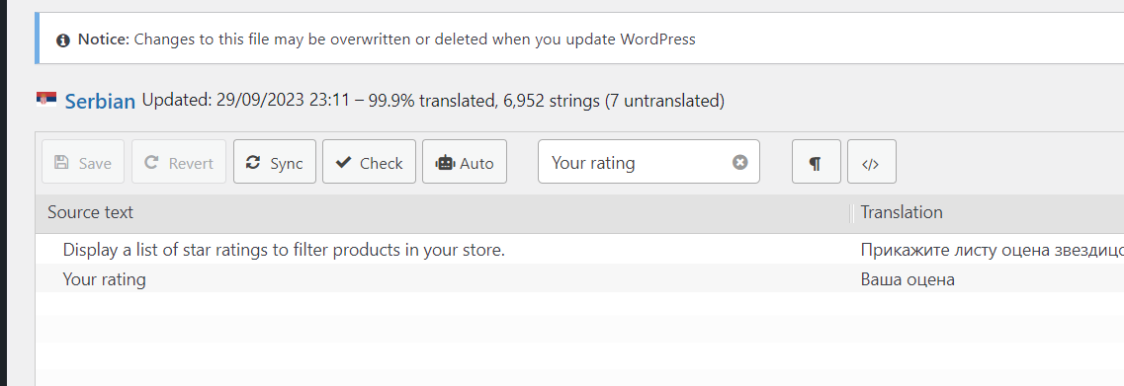Image resolution: width=1124 pixels, height=386 pixels.
Task: Run the Check on translations
Action: pyautogui.click(x=369, y=162)
